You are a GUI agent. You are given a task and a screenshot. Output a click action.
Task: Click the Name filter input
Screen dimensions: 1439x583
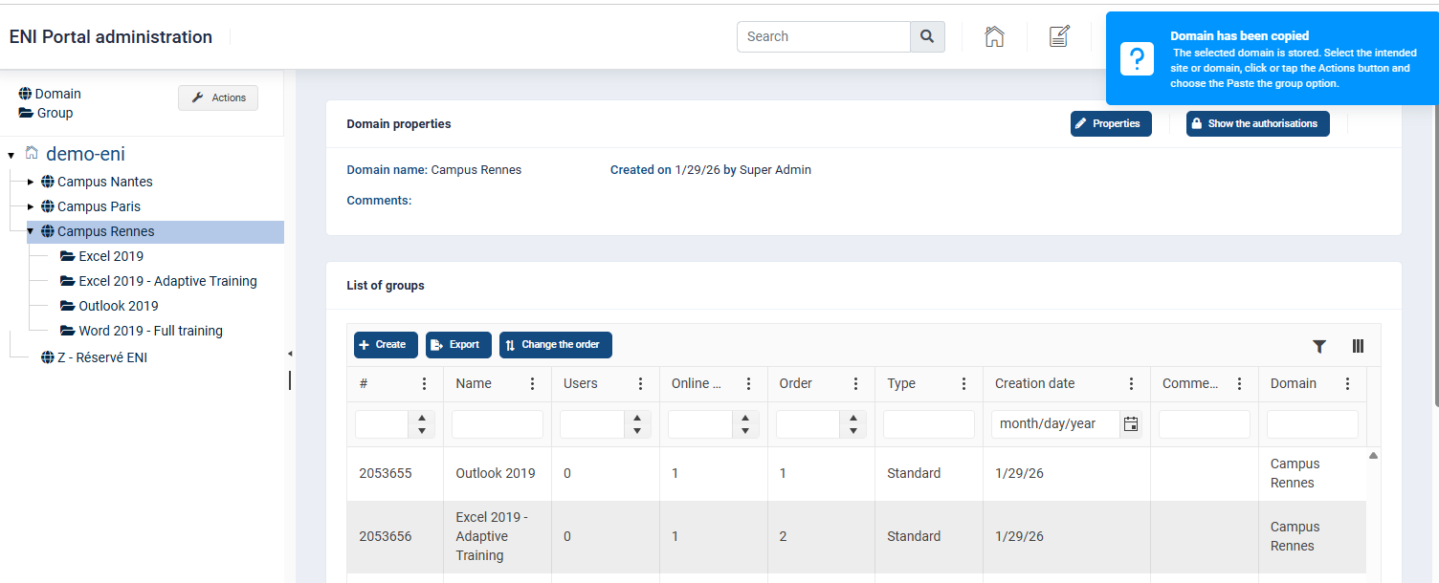(x=498, y=423)
